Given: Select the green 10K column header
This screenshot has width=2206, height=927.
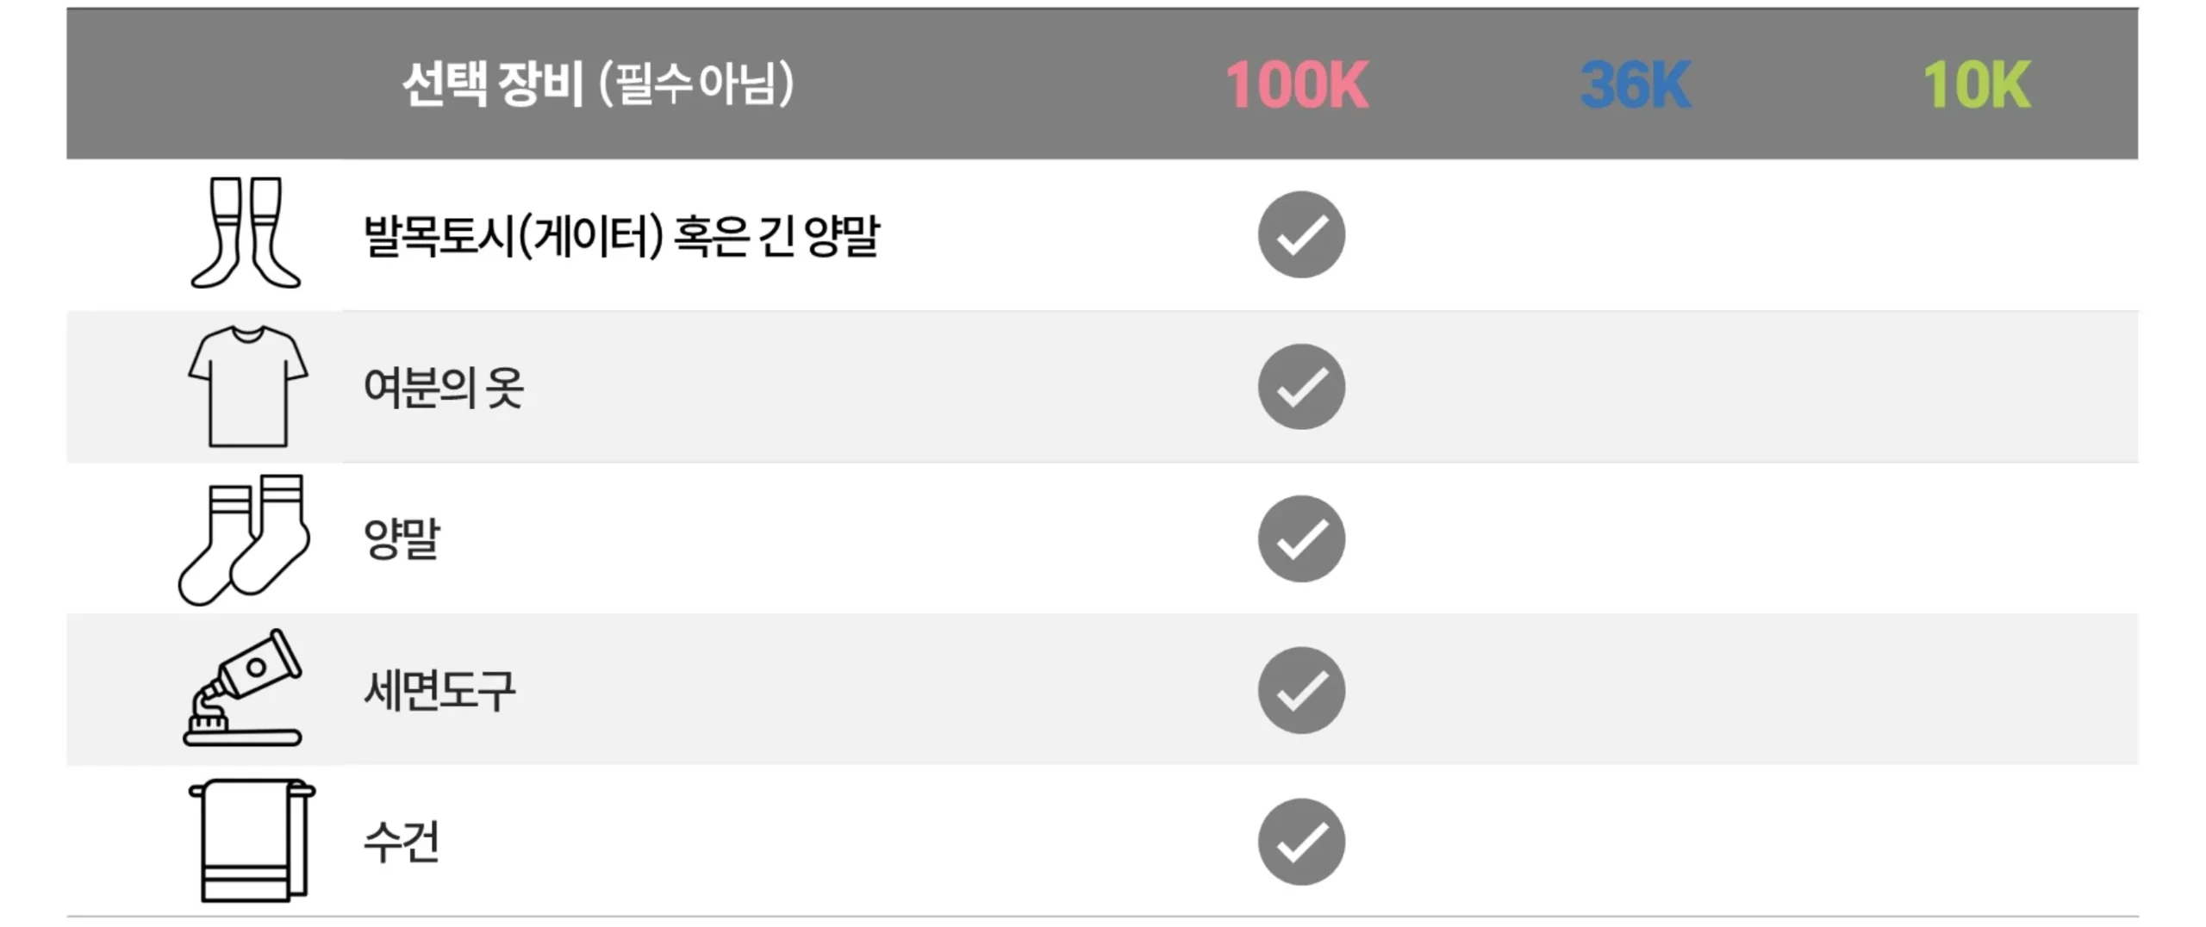Looking at the screenshot, I should click(1976, 84).
